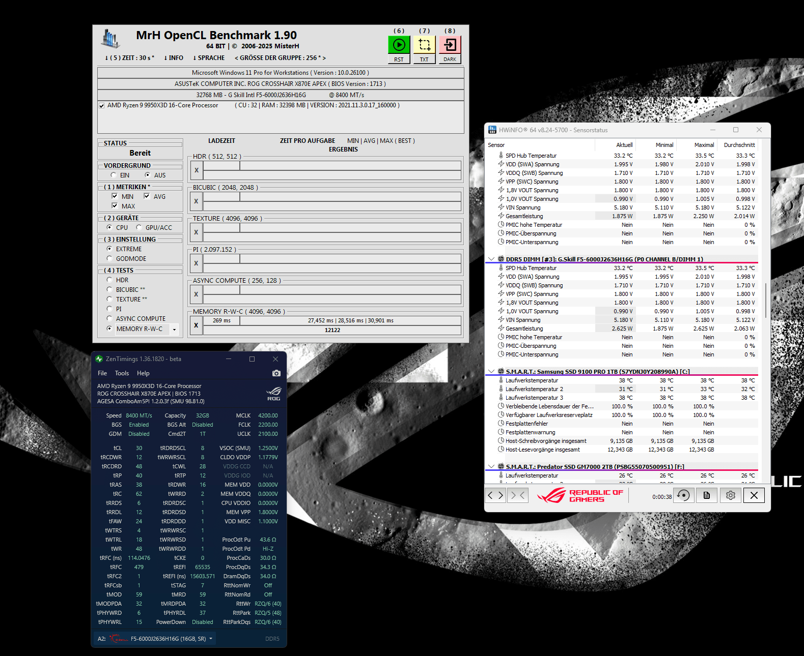Click the RST button

399,59
